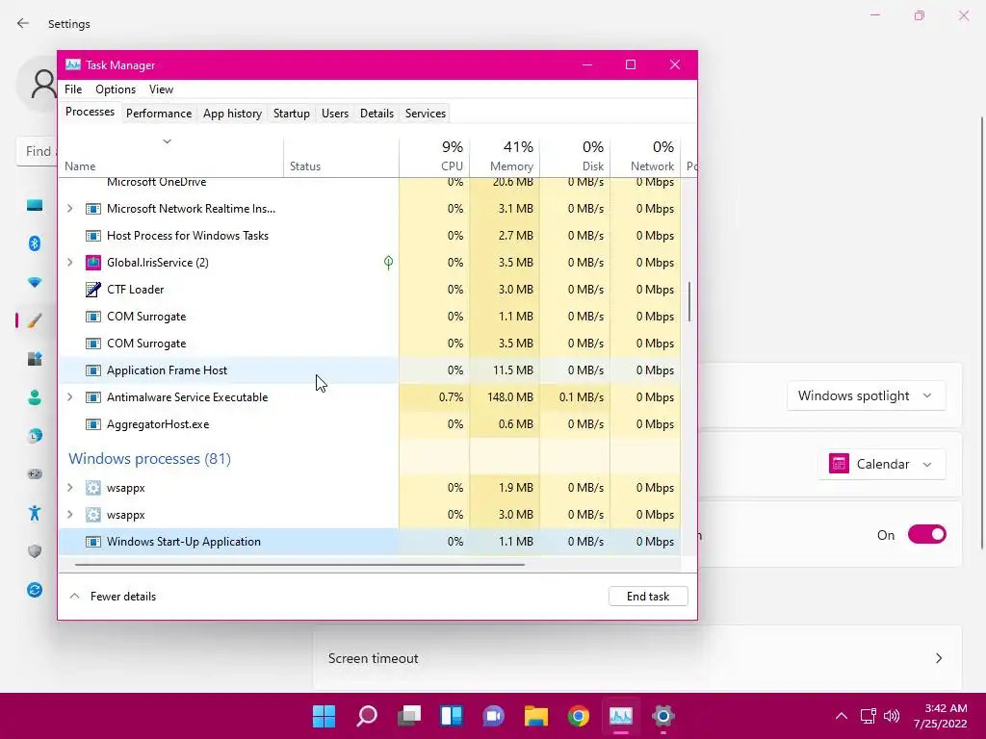Switch to the Details tab

pos(376,114)
